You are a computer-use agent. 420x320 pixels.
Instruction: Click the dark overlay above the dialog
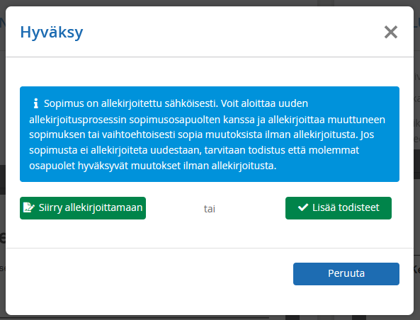tap(210, 3)
